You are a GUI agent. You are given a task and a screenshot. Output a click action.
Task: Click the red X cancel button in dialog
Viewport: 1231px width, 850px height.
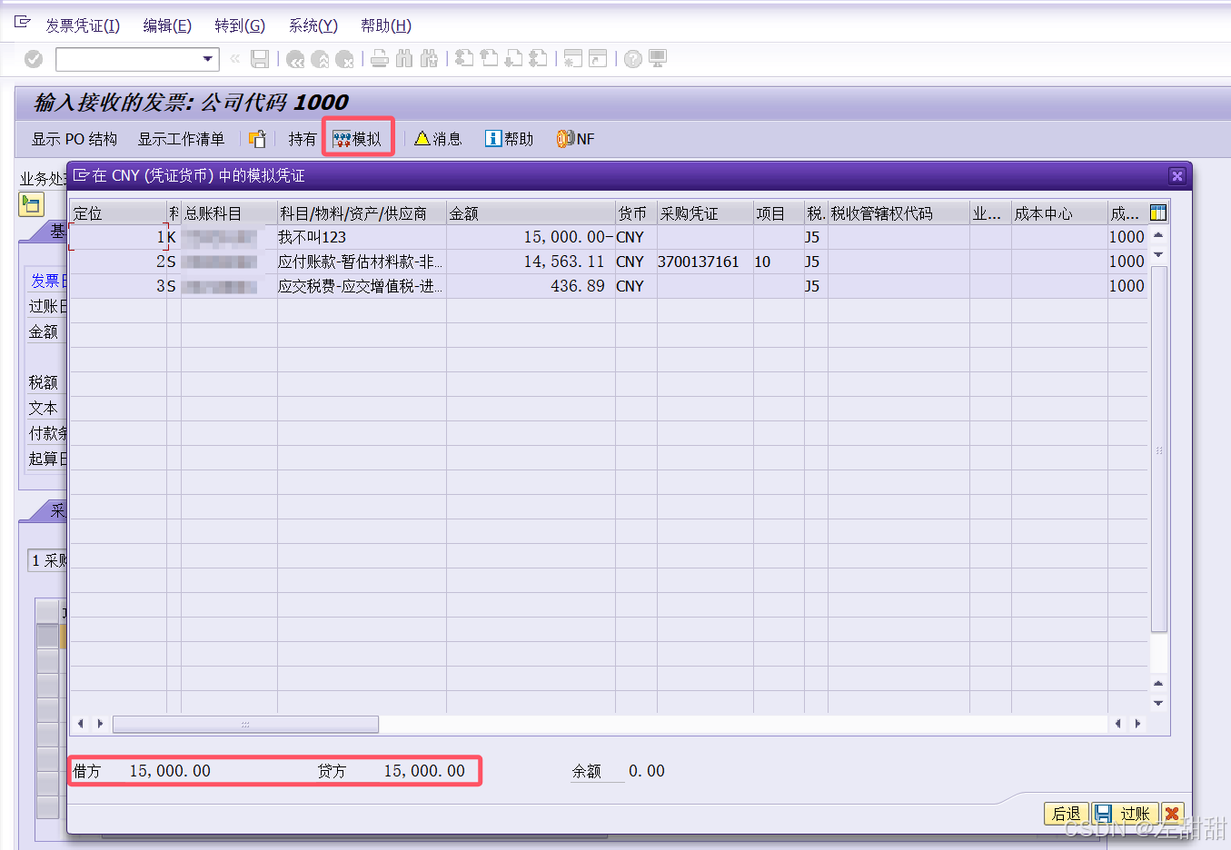[x=1173, y=814]
